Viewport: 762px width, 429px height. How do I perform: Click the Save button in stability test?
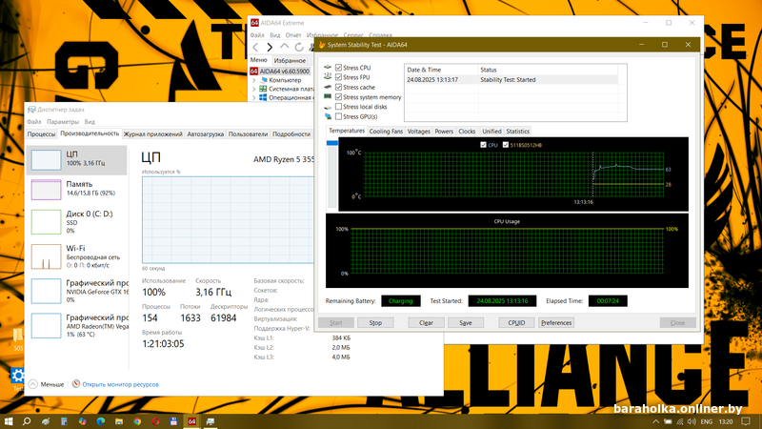click(466, 322)
